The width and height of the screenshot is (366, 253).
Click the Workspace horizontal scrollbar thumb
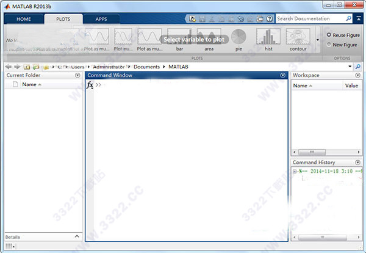(312, 152)
